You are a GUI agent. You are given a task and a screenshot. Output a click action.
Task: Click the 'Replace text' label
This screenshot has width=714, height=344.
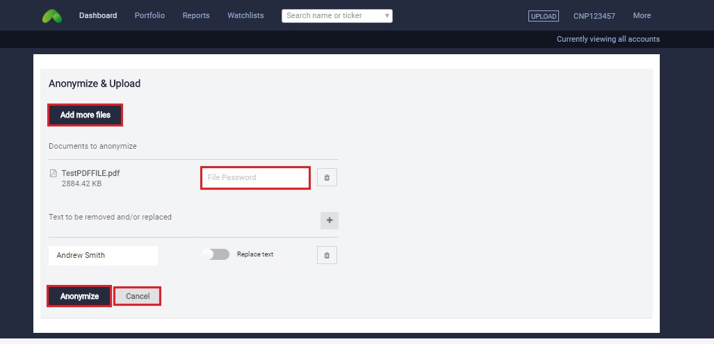(x=255, y=254)
